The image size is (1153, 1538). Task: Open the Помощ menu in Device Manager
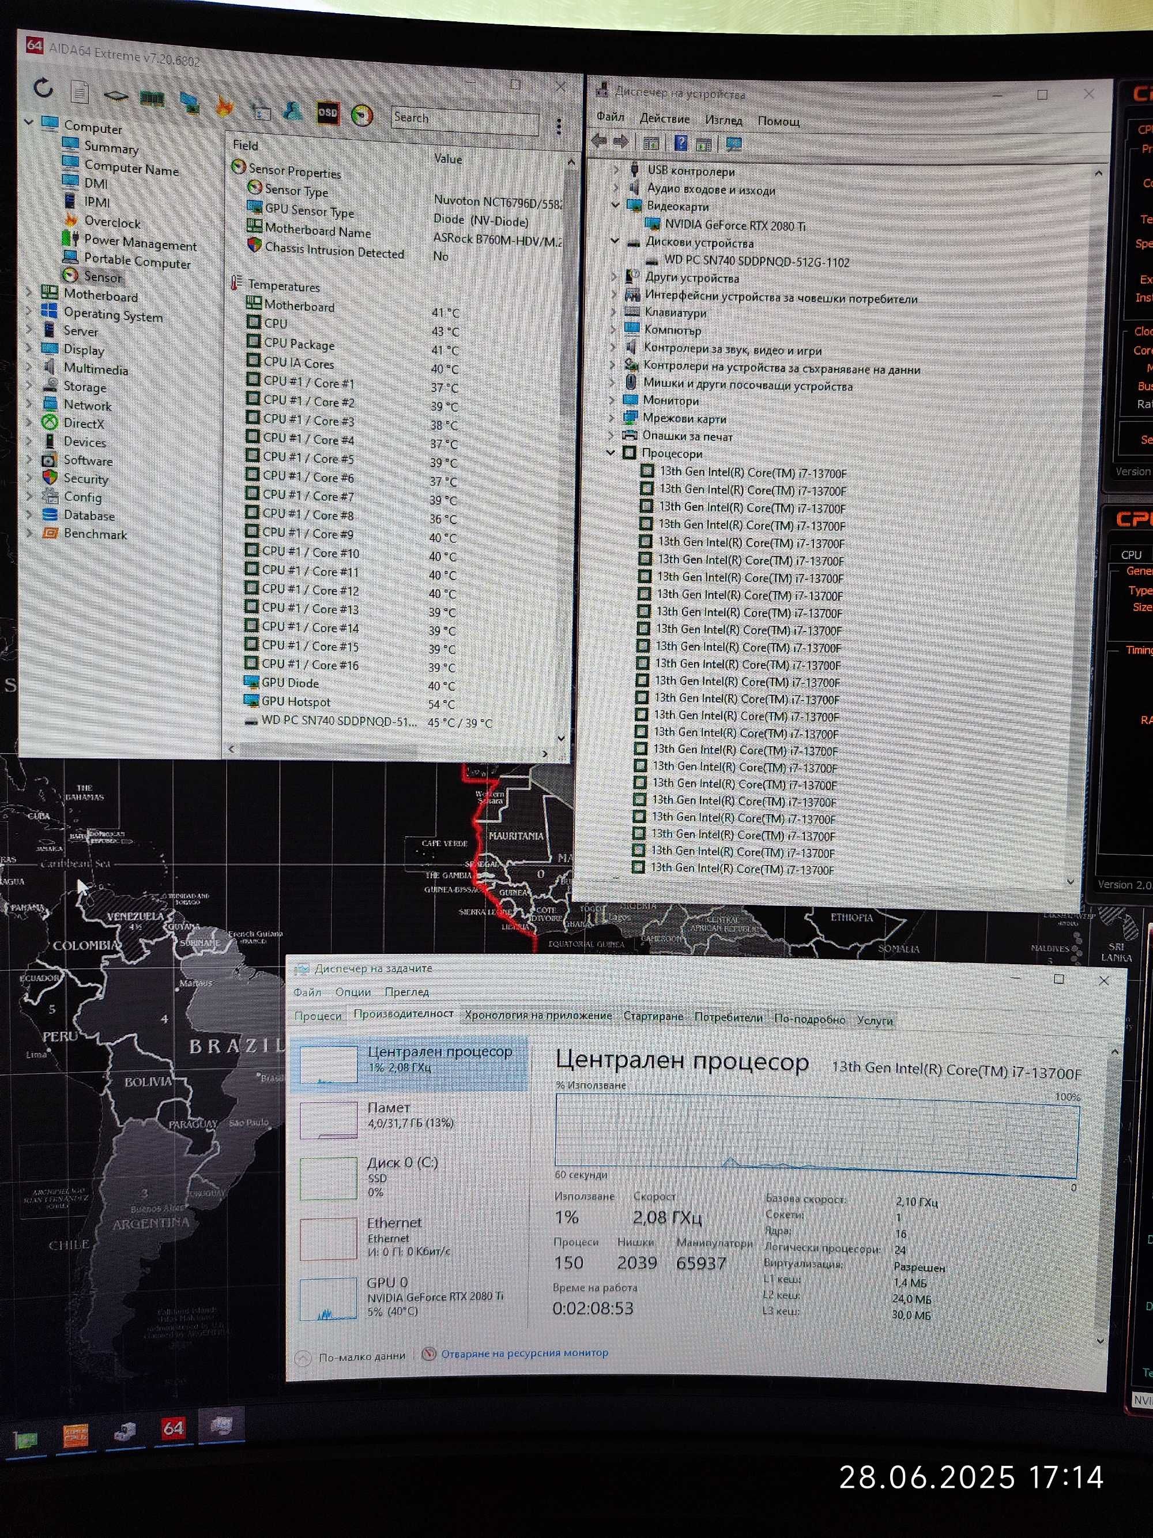(778, 122)
